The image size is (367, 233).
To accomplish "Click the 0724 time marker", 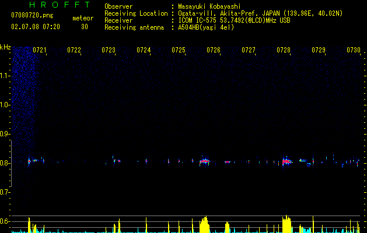I will click(x=144, y=50).
